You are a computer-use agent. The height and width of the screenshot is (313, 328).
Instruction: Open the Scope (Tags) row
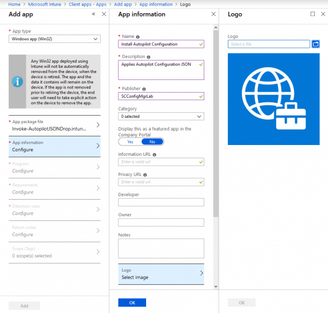click(x=55, y=253)
